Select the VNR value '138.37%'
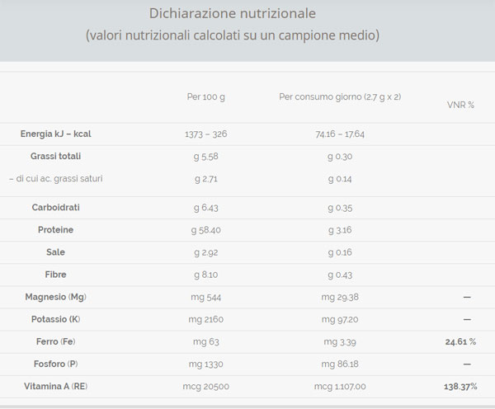Viewport: 495px width, 409px height. [x=460, y=387]
